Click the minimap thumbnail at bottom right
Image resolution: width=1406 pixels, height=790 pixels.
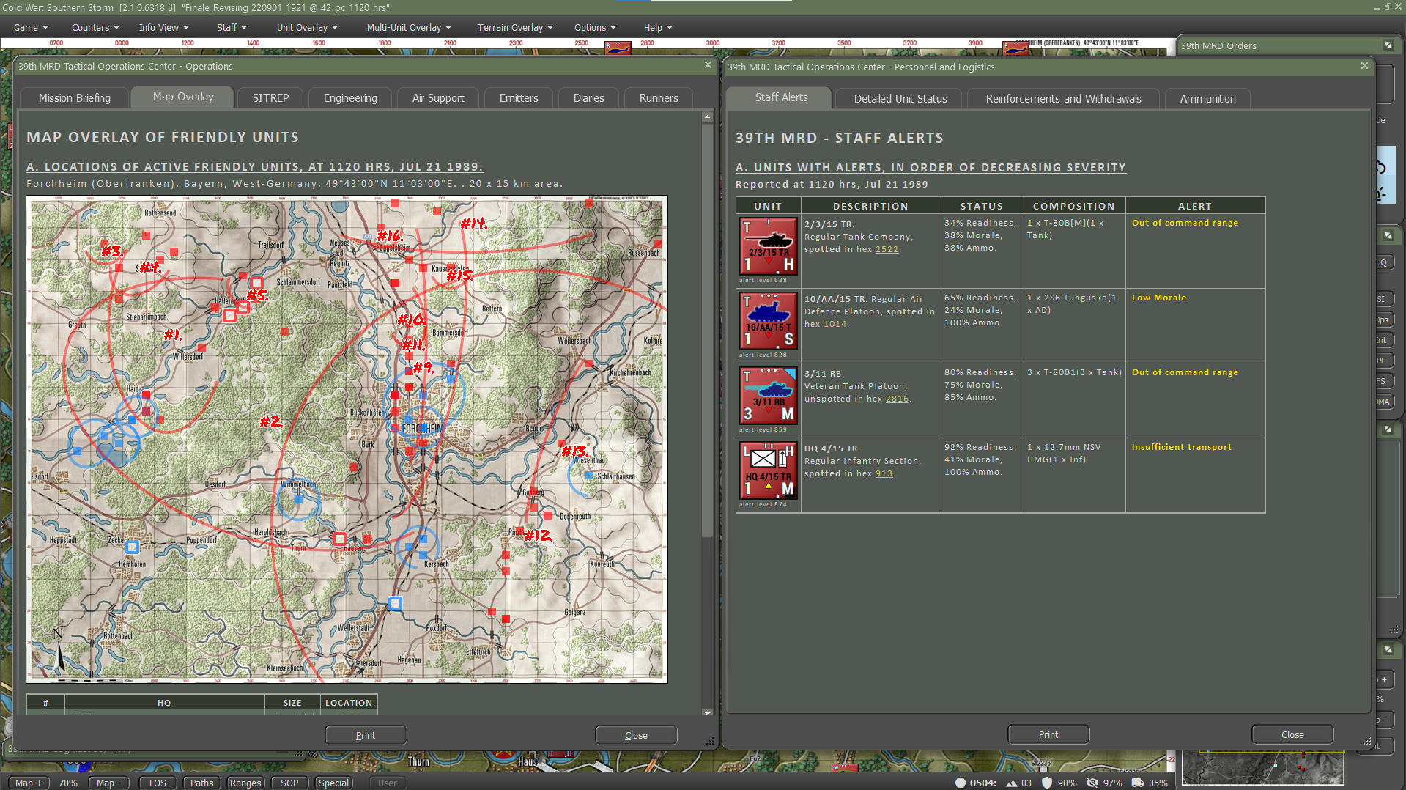[x=1262, y=769]
